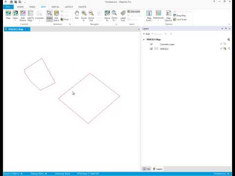Pin the Layers panel with auto-hide icon
235x176 pixels.
(226, 29)
